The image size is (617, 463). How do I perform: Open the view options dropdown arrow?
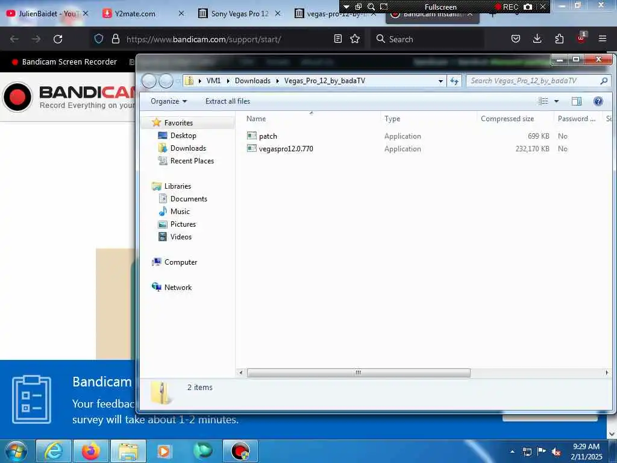[556, 101]
